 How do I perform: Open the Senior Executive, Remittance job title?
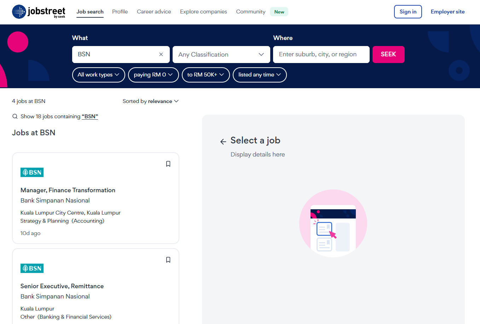(62, 286)
